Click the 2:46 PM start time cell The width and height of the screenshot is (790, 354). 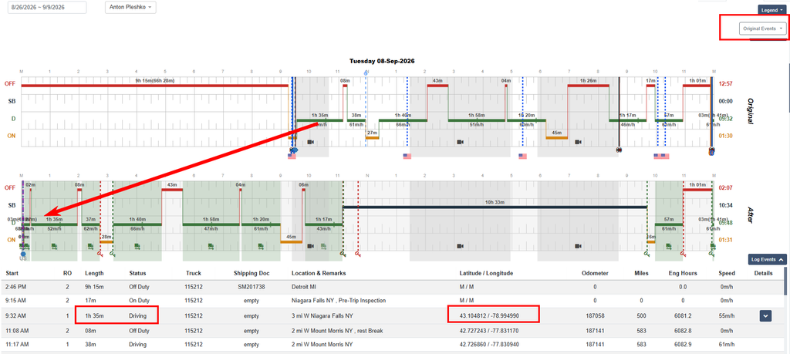(x=15, y=286)
